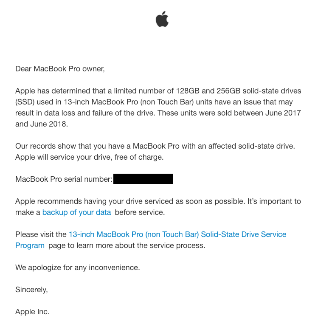This screenshot has width=318, height=327.
Task: Select the "Sincerely," closing text
Action: pyautogui.click(x=31, y=290)
